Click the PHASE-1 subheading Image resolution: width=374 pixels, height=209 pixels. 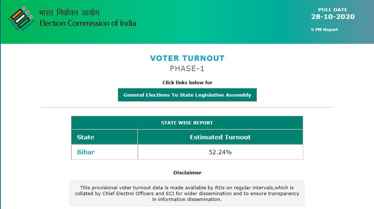point(187,69)
